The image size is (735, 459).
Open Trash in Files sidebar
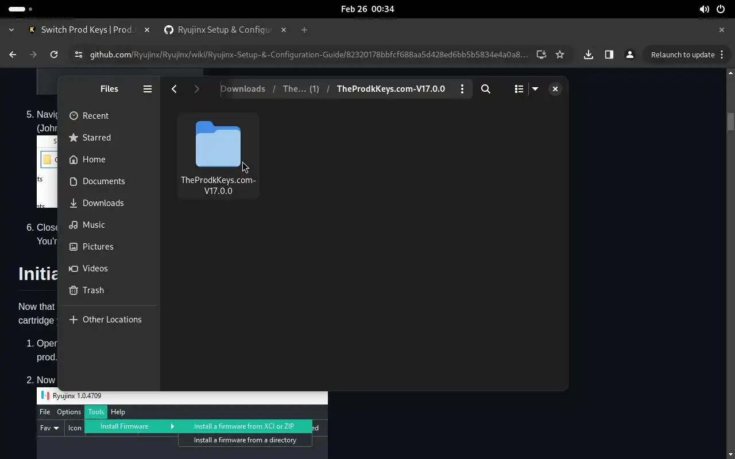point(109,290)
